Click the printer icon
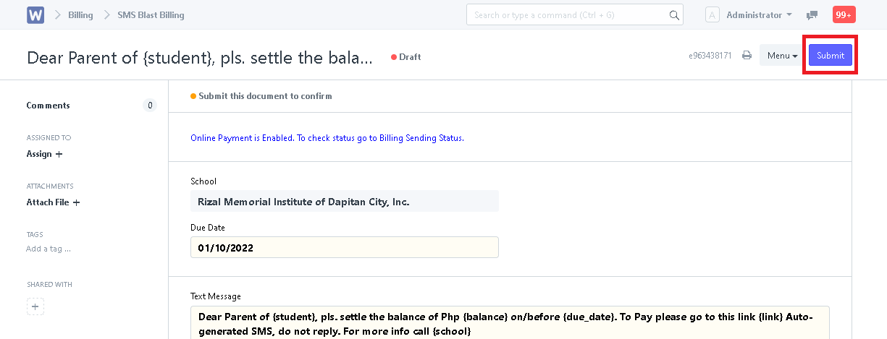This screenshot has height=339, width=887. [x=747, y=56]
